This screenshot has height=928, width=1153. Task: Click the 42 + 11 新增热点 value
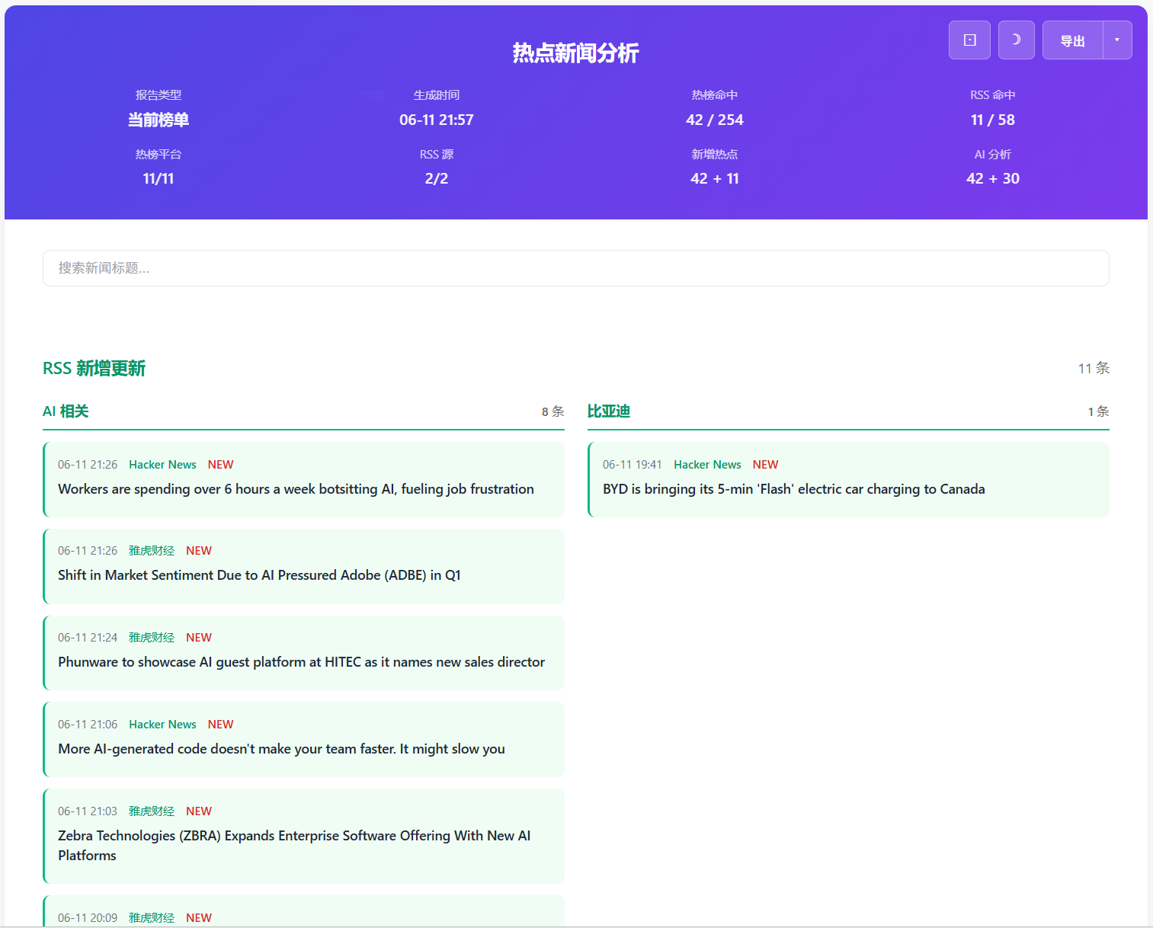(715, 178)
